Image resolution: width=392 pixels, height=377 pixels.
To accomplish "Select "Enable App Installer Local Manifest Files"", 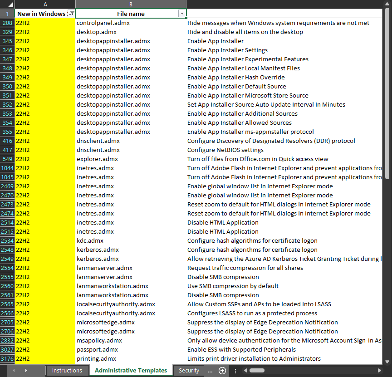I will (x=244, y=68).
